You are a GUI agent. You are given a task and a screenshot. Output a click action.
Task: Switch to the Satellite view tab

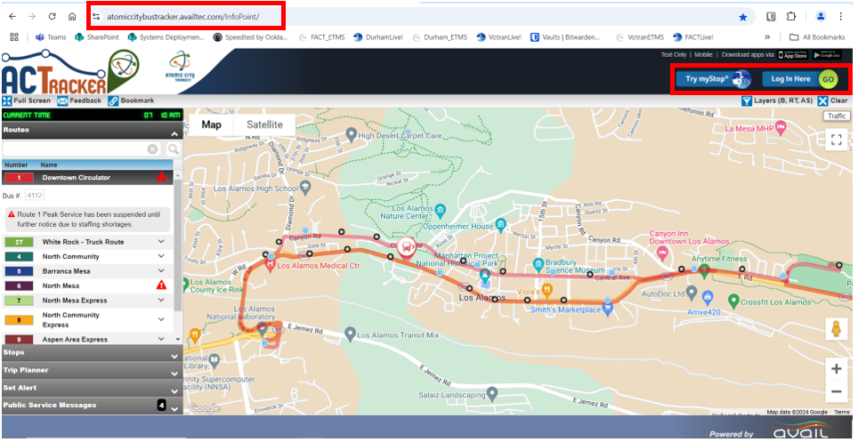point(264,125)
